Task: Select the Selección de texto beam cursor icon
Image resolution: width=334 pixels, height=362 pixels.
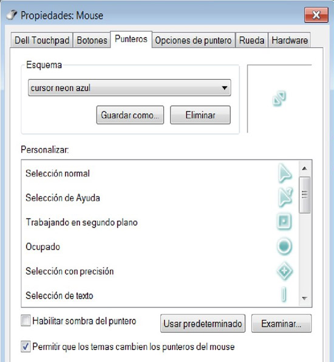Action: point(284,294)
